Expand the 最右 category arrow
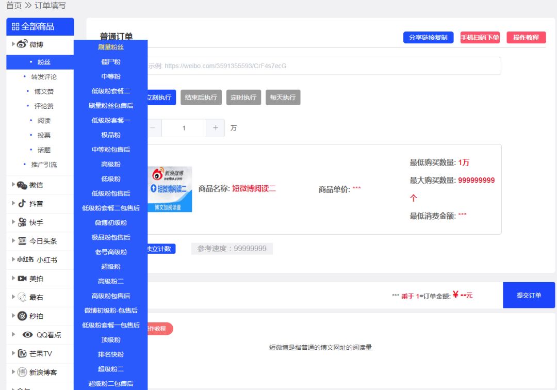 (13, 297)
